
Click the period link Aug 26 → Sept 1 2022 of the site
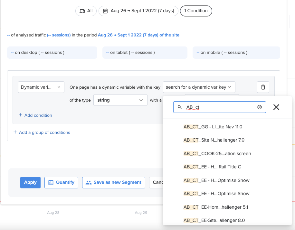pyautogui.click(x=138, y=35)
